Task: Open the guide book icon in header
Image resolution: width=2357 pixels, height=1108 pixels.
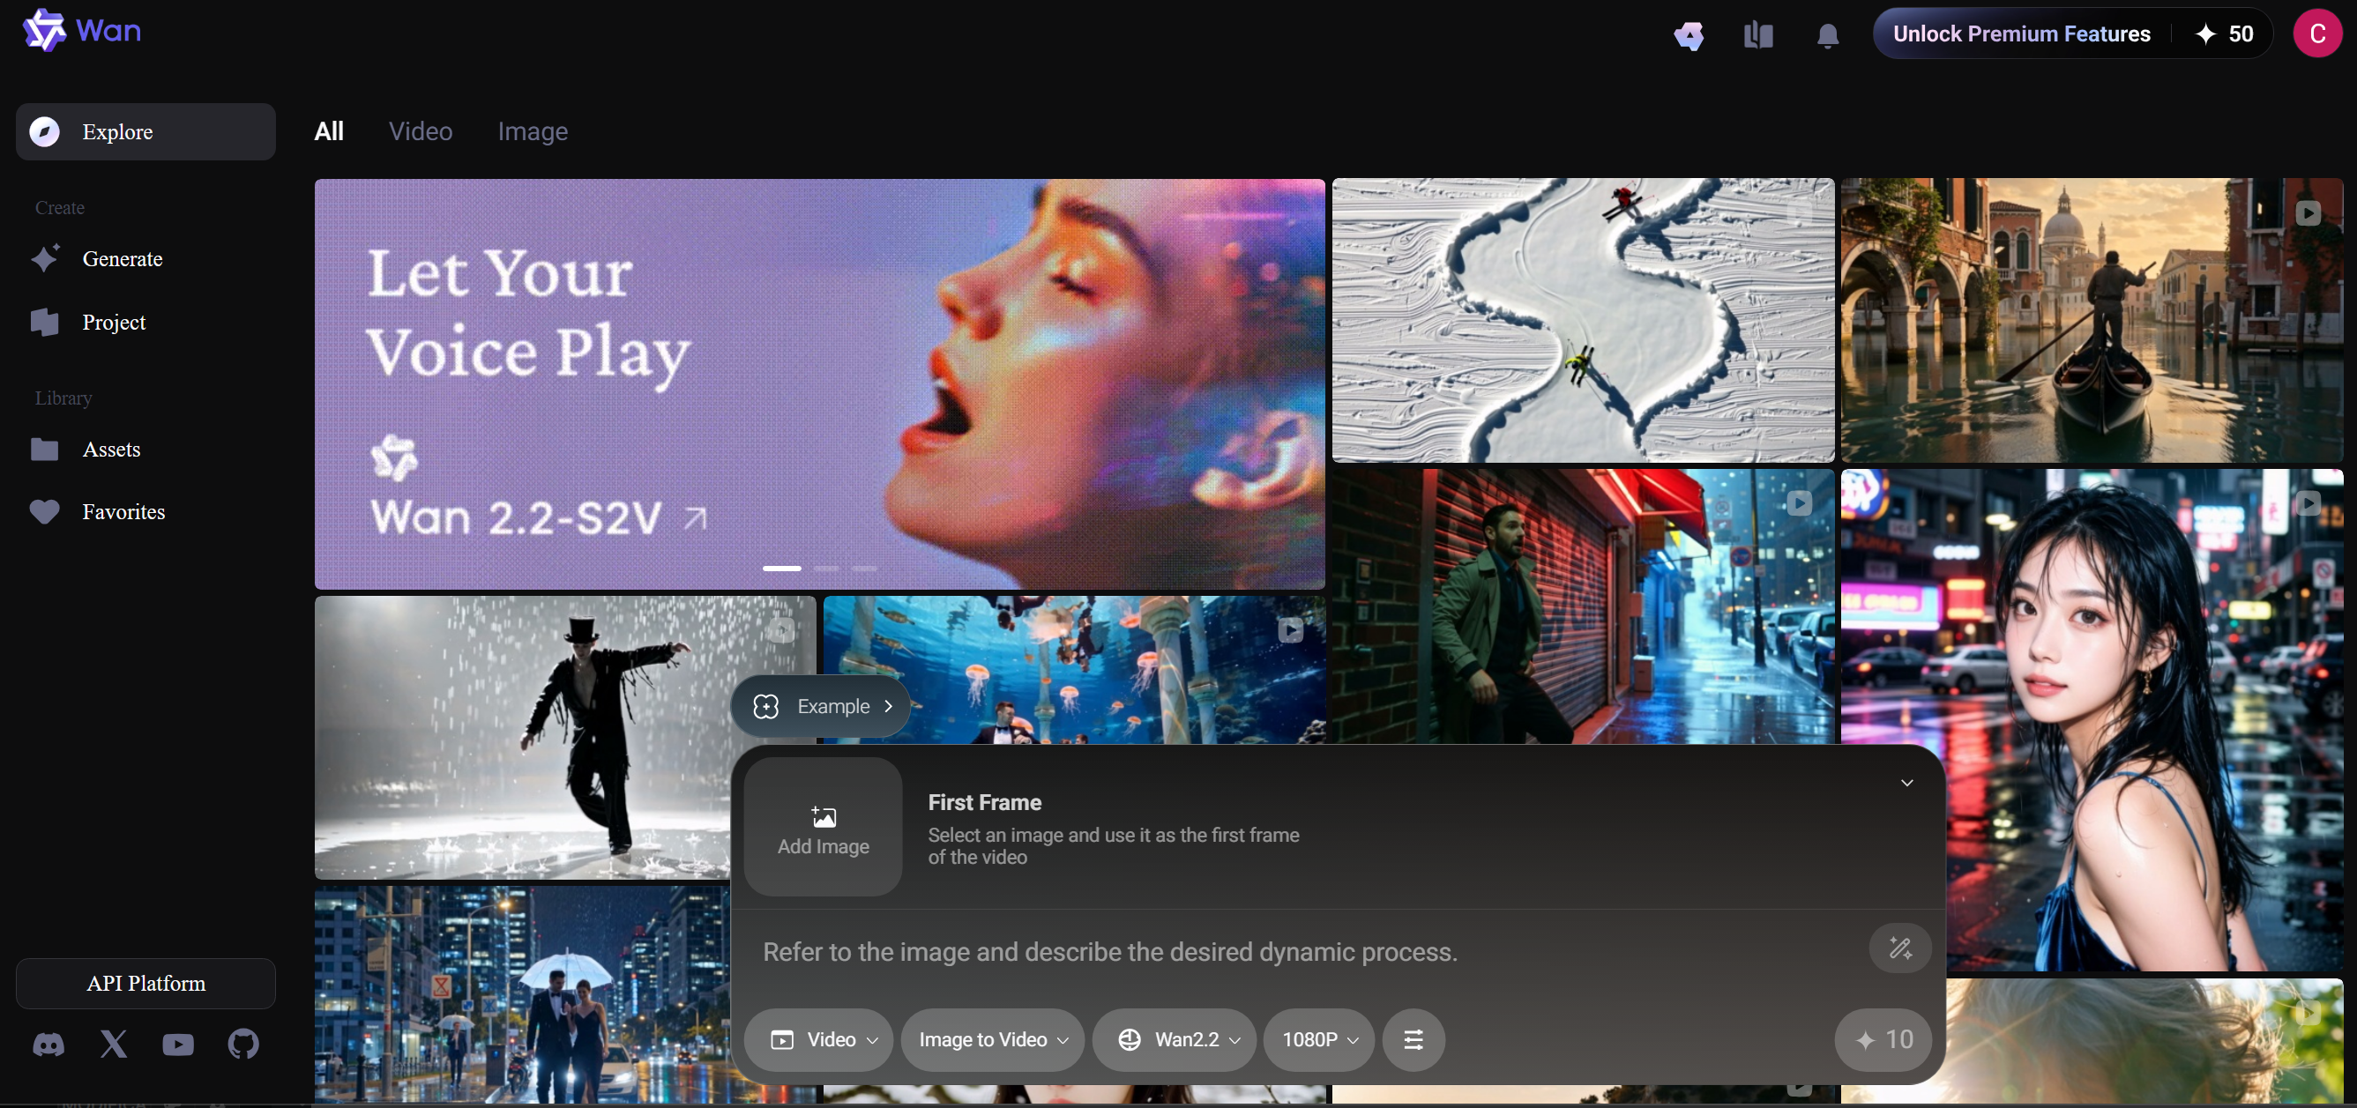Action: coord(1757,34)
